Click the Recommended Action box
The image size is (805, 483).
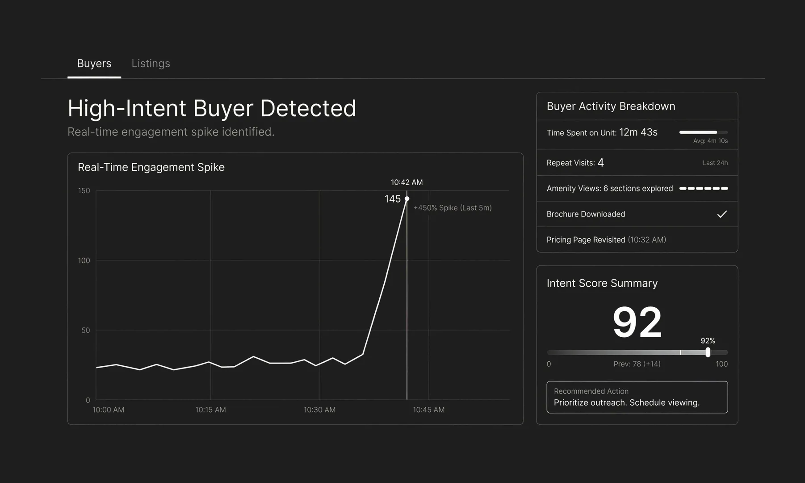[x=637, y=397]
